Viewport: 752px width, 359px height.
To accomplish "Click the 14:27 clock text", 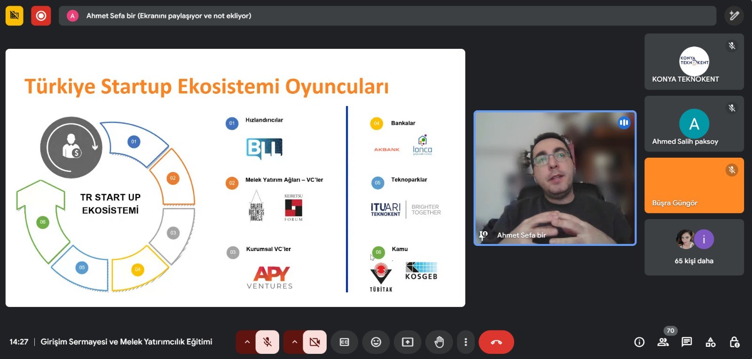I will pyautogui.click(x=19, y=342).
